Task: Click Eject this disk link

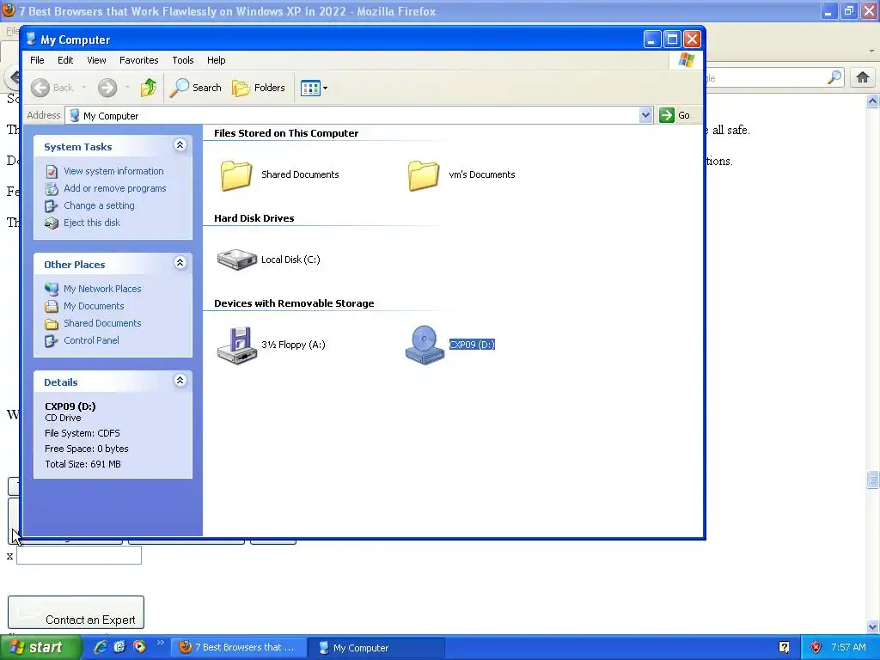Action: pos(91,223)
